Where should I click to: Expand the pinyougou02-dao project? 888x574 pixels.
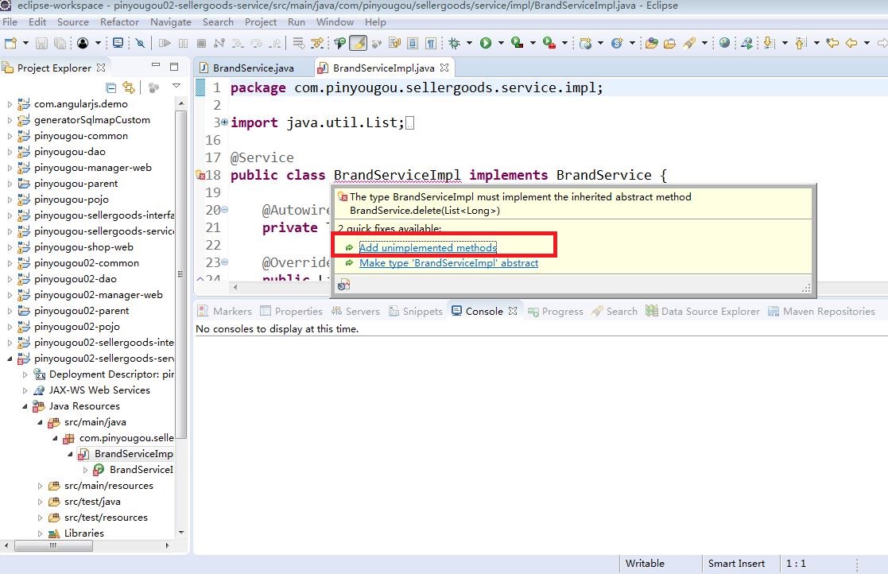(x=9, y=279)
